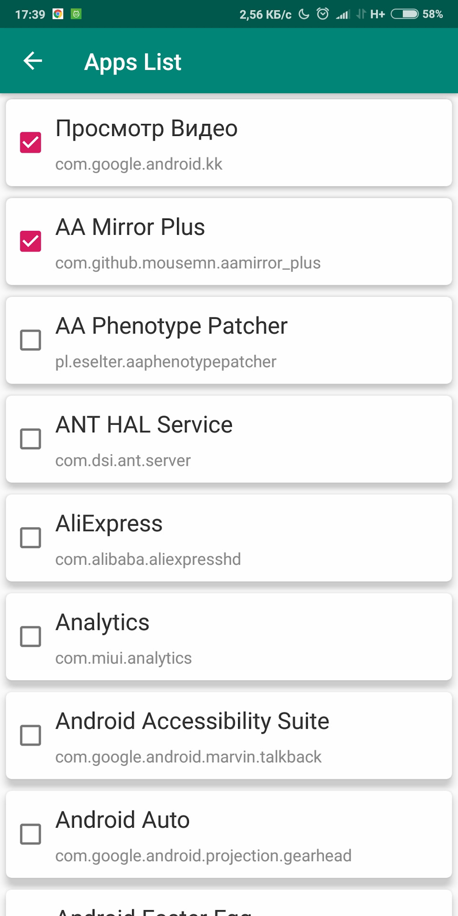458x916 pixels.
Task: Check the ANT HAL Service checkbox
Action: [31, 439]
